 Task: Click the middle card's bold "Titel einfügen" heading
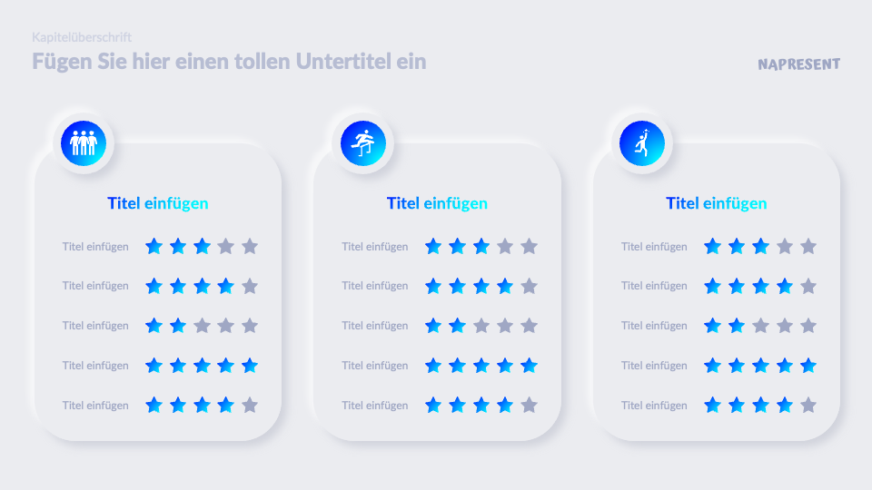pyautogui.click(x=437, y=203)
